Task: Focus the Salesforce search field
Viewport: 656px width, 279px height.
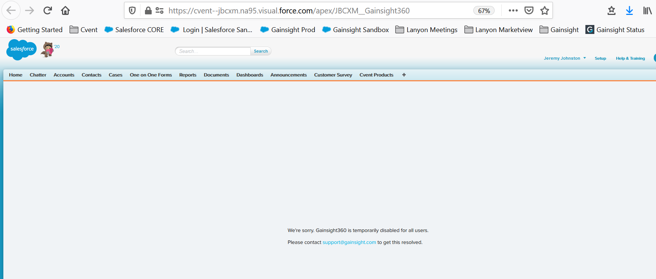Action: tap(213, 51)
